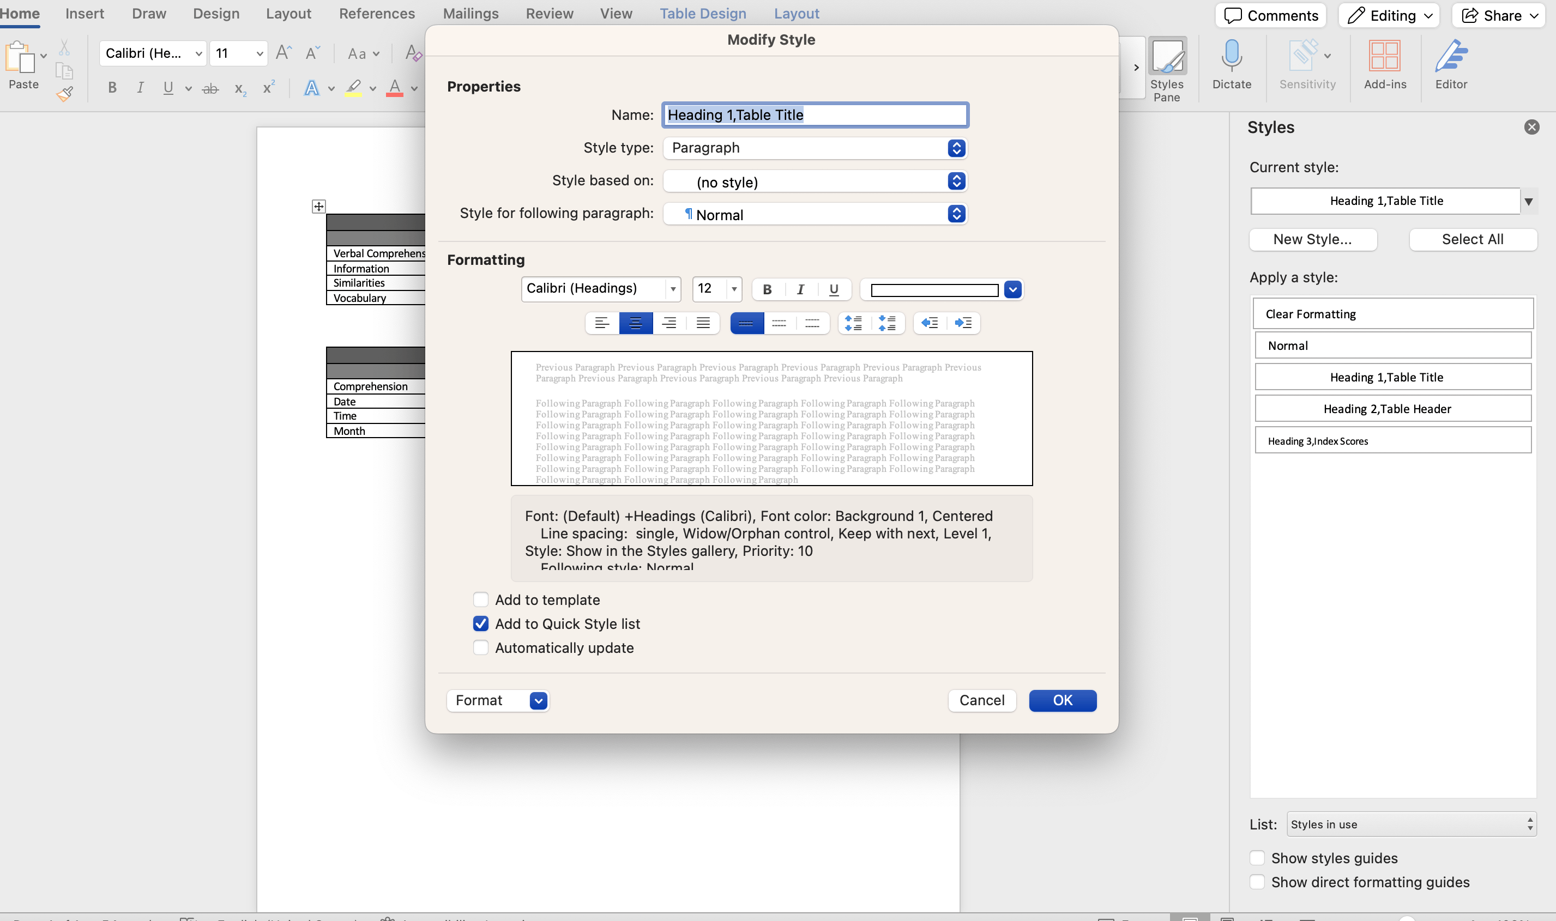Click ribbon Strikethrough icon
The height and width of the screenshot is (921, 1556).
[x=210, y=89]
